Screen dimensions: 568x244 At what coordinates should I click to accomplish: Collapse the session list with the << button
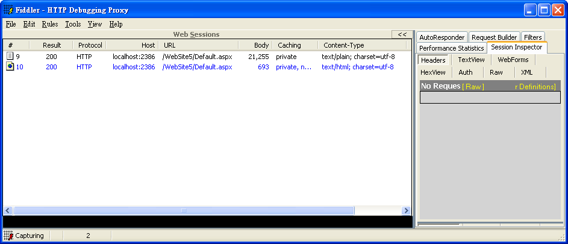coord(402,34)
